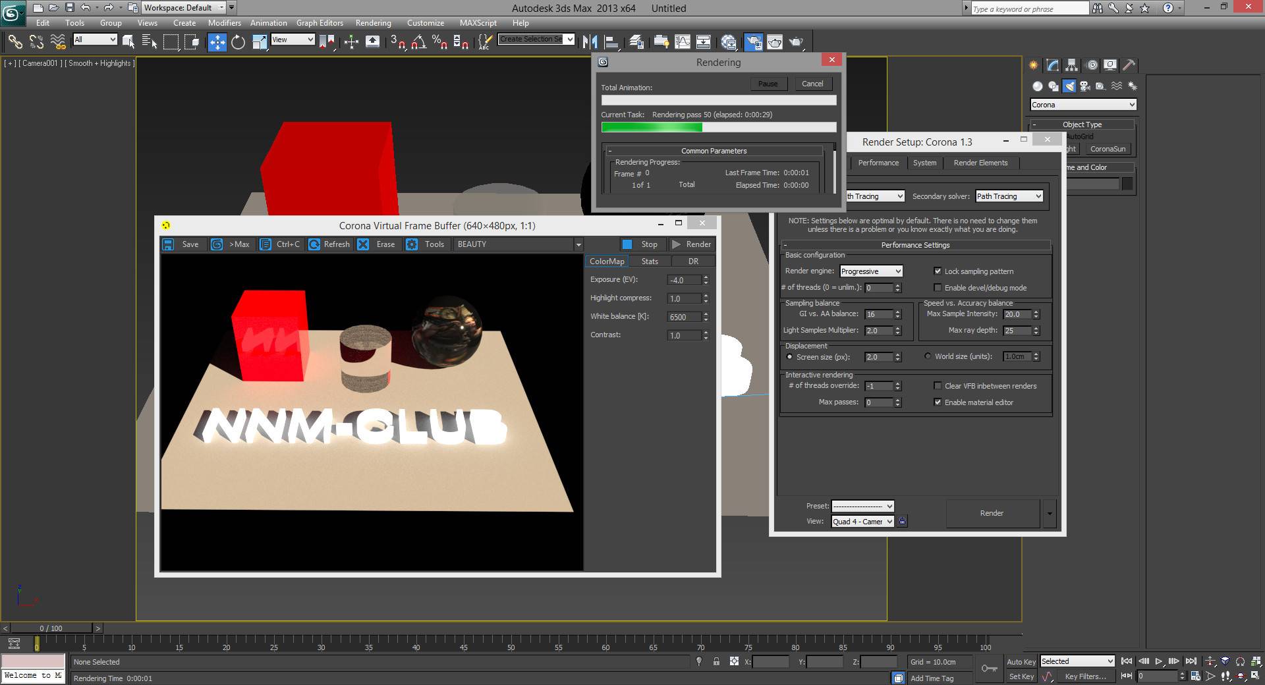Open the Workspace: Default dropdown
The image size is (1265, 685).
(184, 8)
